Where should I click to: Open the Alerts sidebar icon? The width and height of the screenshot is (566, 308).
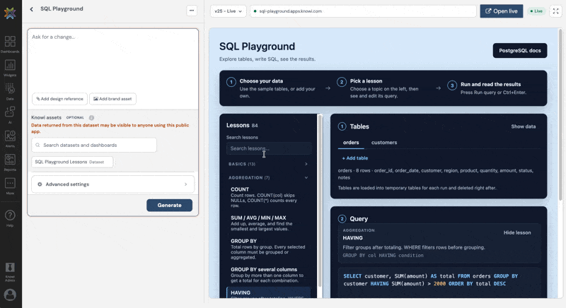(10, 138)
